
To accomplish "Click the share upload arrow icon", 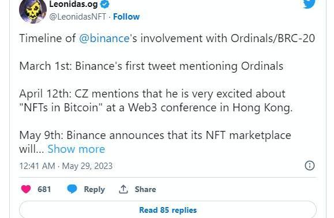I will (x=123, y=189).
